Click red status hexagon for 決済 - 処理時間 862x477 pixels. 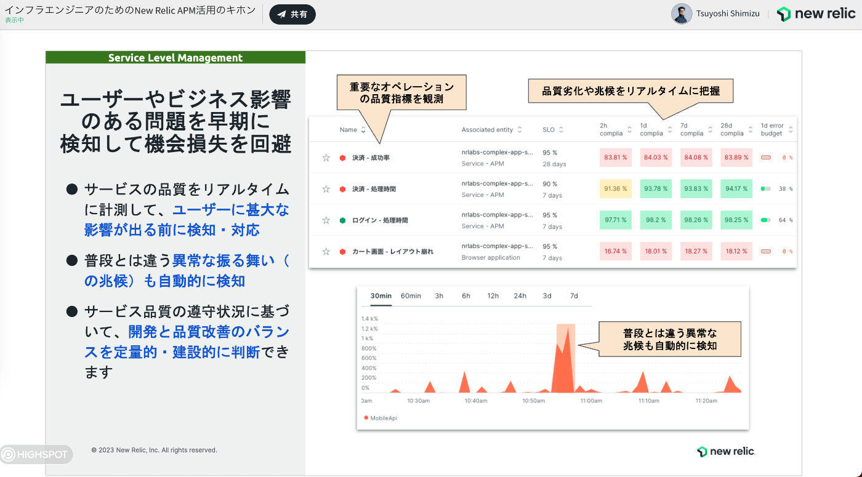tap(342, 189)
